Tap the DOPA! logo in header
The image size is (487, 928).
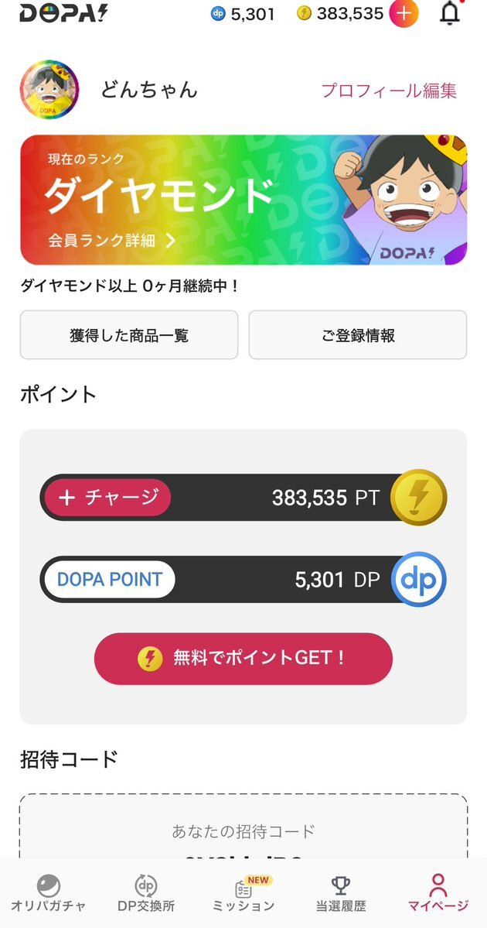(64, 13)
